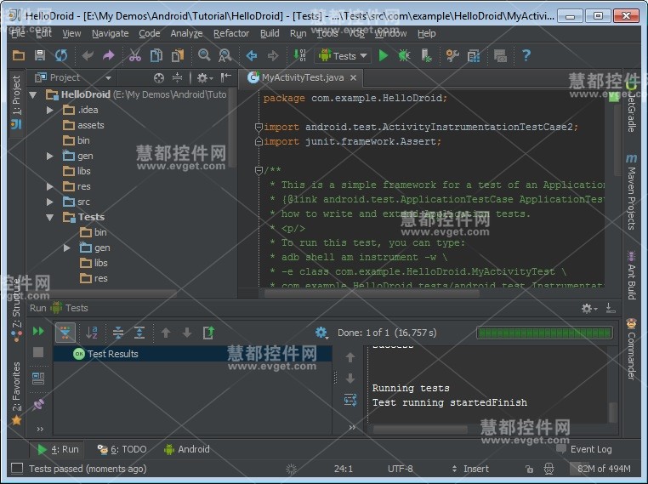Expand the top-level gen folder
The image size is (648, 484).
point(50,157)
